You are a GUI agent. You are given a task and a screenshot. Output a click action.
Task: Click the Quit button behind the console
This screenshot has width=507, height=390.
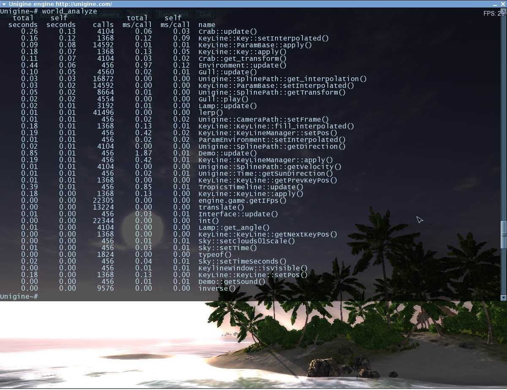[x=206, y=15]
